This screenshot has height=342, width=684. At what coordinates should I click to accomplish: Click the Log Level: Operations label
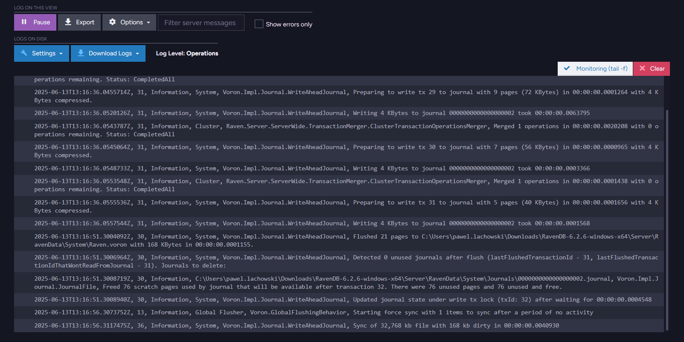(x=187, y=53)
